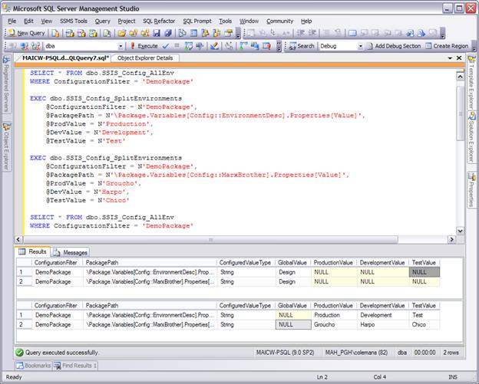Select the Find Results 1 tab
Viewport: 479px width, 384px height.
74,366
